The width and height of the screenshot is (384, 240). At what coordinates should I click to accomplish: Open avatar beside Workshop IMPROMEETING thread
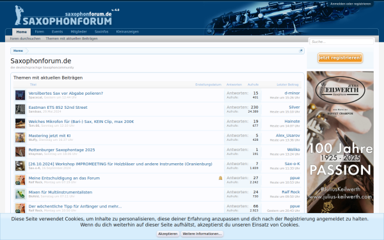(x=20, y=166)
